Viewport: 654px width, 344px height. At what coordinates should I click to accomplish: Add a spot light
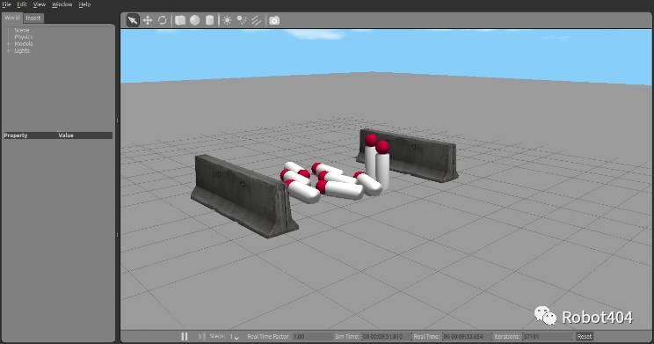[242, 20]
